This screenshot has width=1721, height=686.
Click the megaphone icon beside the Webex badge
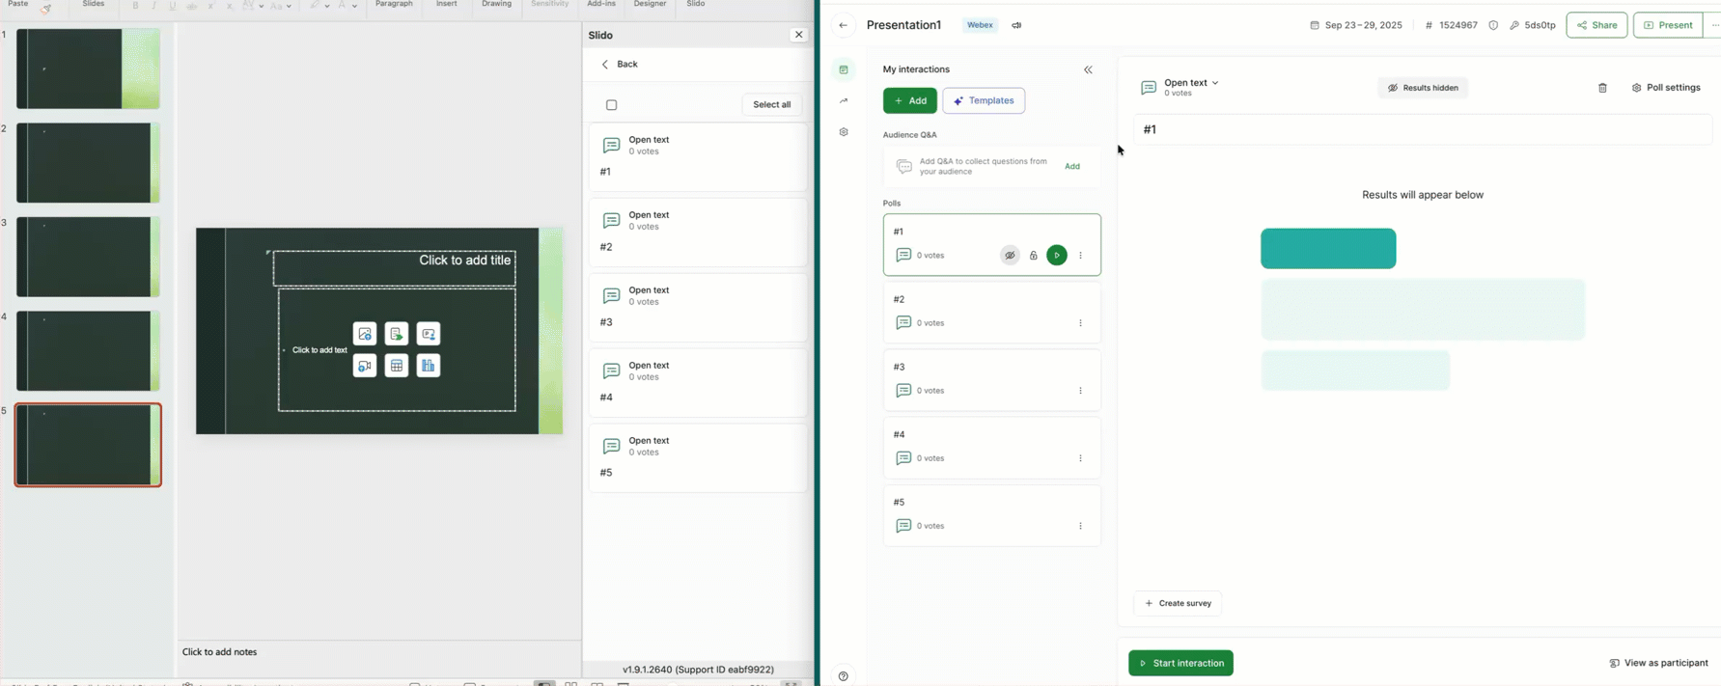click(1016, 25)
